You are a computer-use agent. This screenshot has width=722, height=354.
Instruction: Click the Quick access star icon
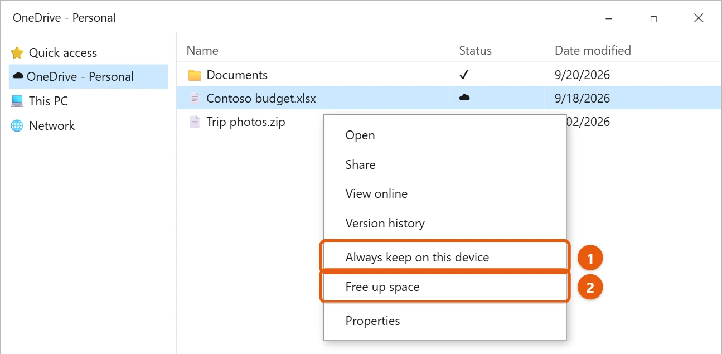coord(17,52)
